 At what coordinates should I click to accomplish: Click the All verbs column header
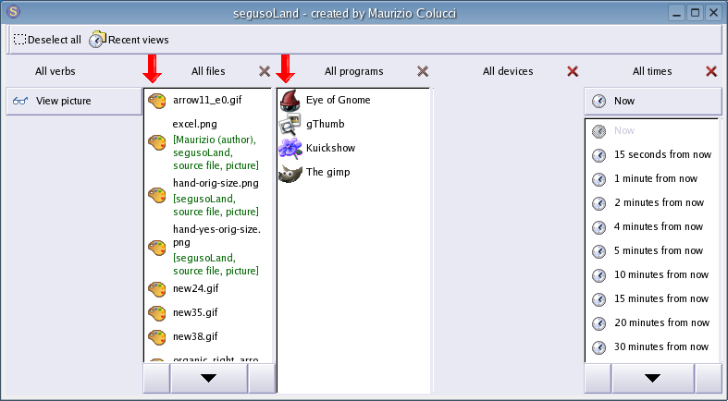[56, 71]
